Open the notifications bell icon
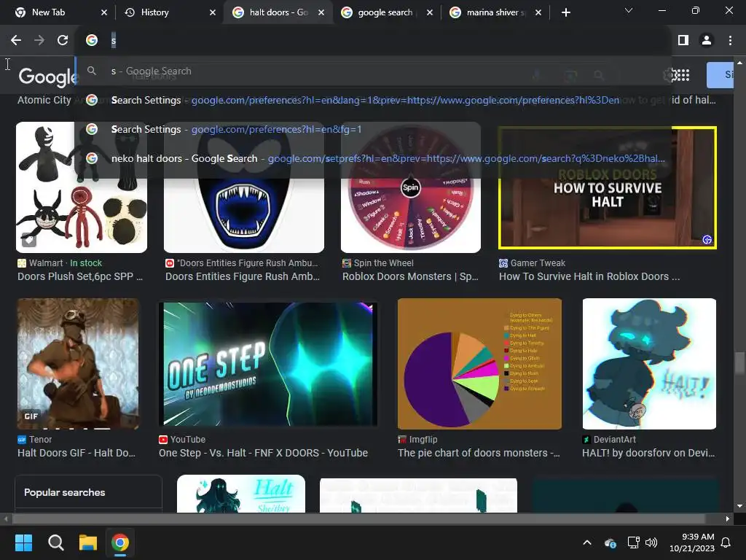 726,542
